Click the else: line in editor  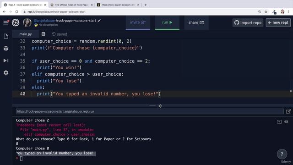tap(38, 88)
